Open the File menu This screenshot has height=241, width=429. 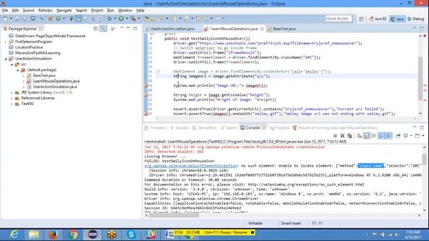click(x=5, y=11)
